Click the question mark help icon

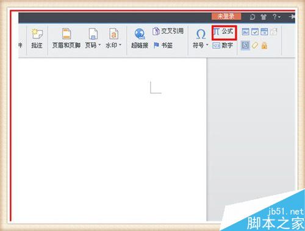click(x=274, y=16)
